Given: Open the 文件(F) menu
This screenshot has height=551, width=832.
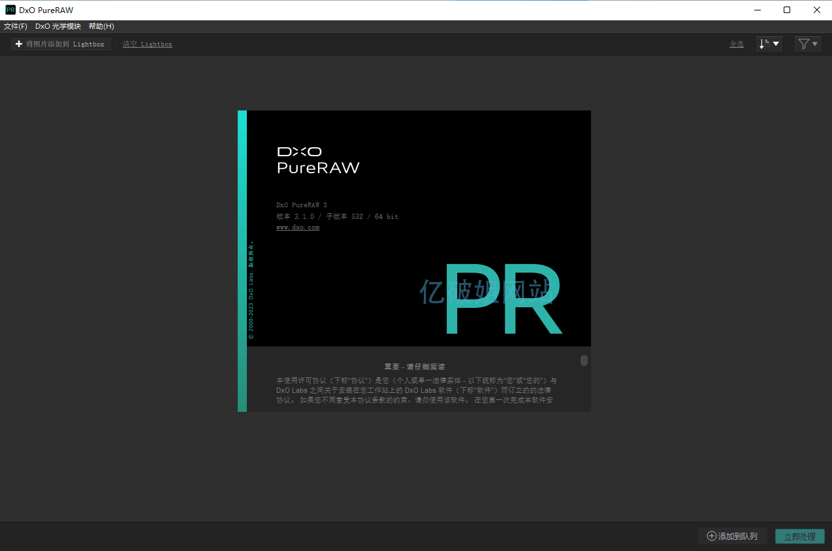Looking at the screenshot, I should click(x=16, y=26).
